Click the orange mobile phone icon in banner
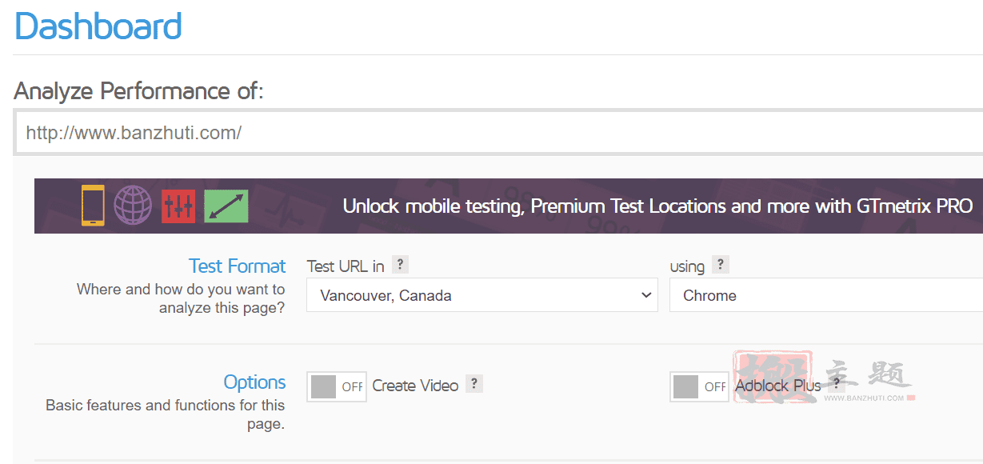Screen dimensions: 983x464 click(x=93, y=206)
